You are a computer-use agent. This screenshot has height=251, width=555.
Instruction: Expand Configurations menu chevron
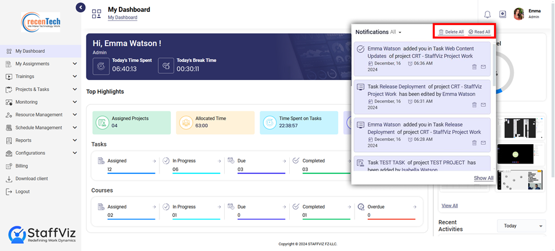[x=75, y=153]
